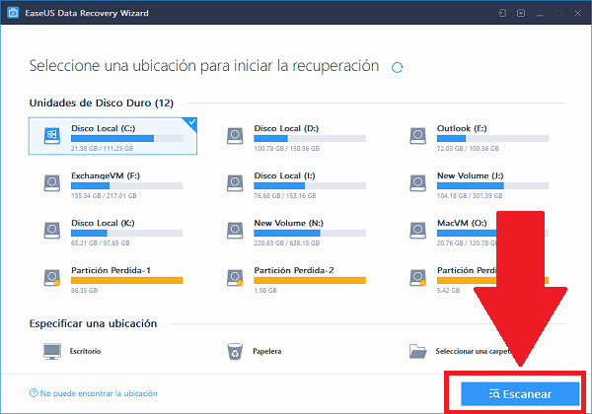Click the text "135.34 GB / 217.01 GB"
This screenshot has height=414, width=592.
tap(104, 196)
